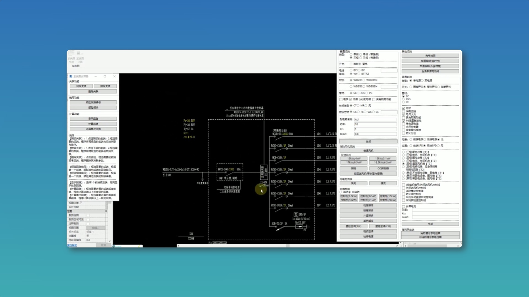The height and width of the screenshot is (297, 529).
Task: Open the 系统图 ribbon panel label
Action: [x=76, y=66]
